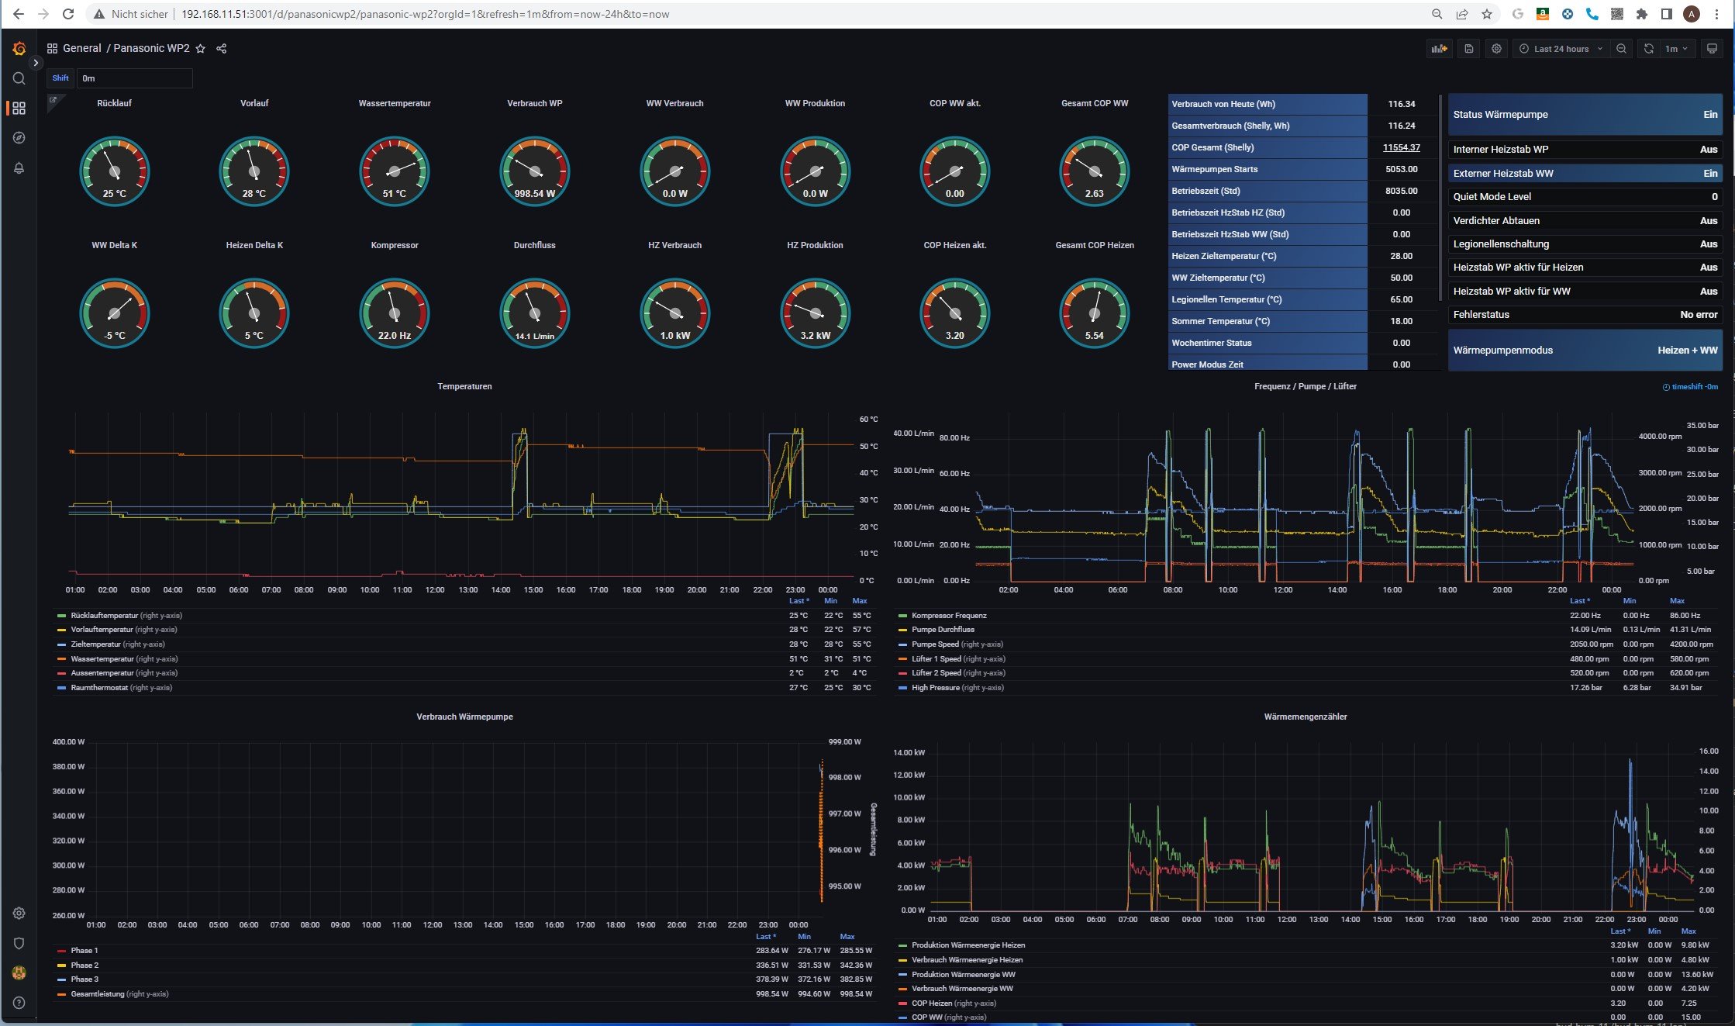The image size is (1735, 1026).
Task: Open the Last 24 hours time picker
Action: click(x=1561, y=49)
